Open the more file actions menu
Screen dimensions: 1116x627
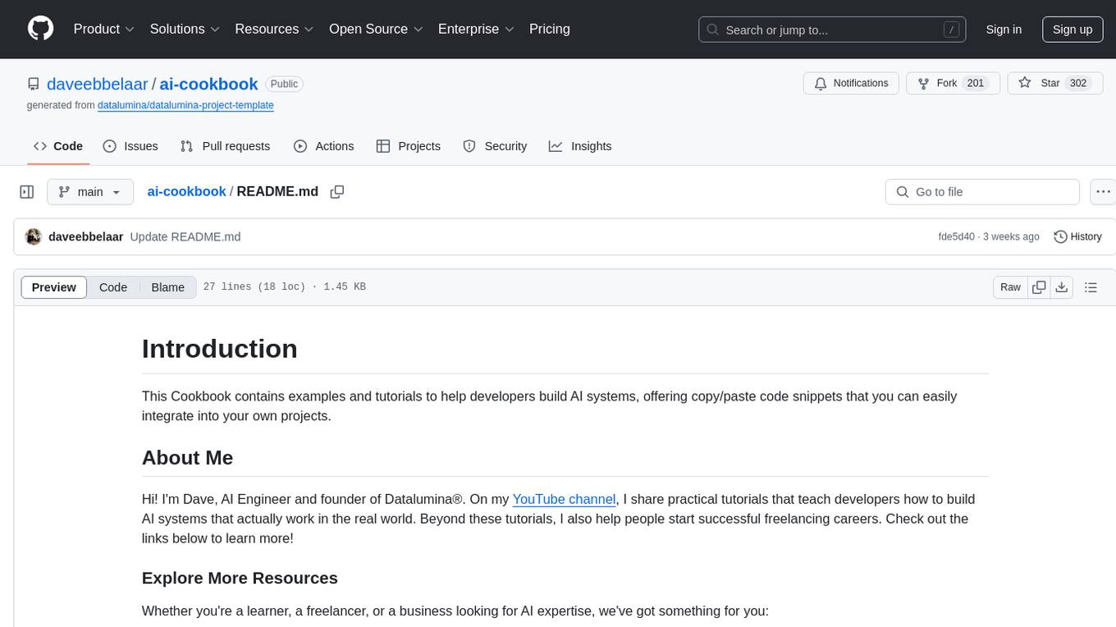pos(1103,192)
